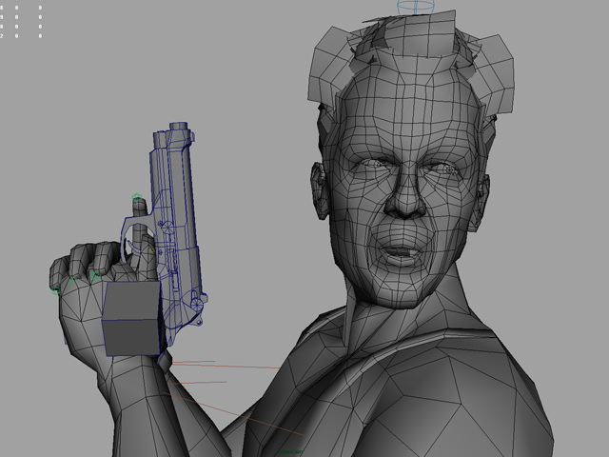Select the blue circle control above the head

click(413, 7)
